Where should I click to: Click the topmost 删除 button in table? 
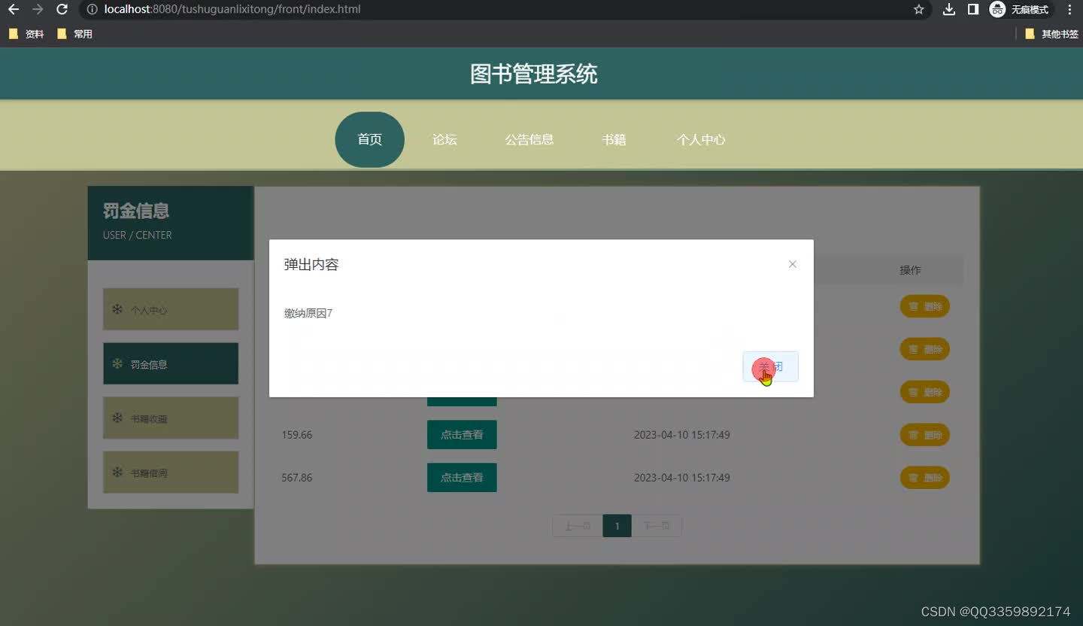pyautogui.click(x=924, y=306)
